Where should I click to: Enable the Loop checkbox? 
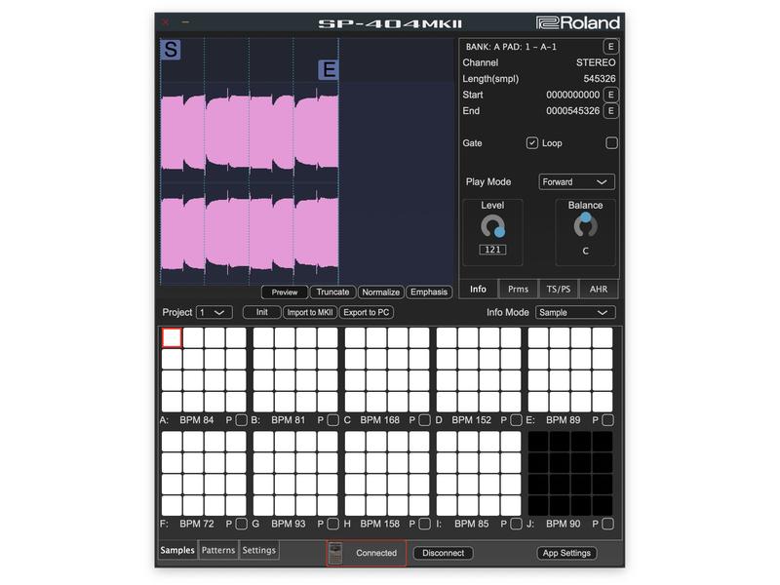click(611, 143)
